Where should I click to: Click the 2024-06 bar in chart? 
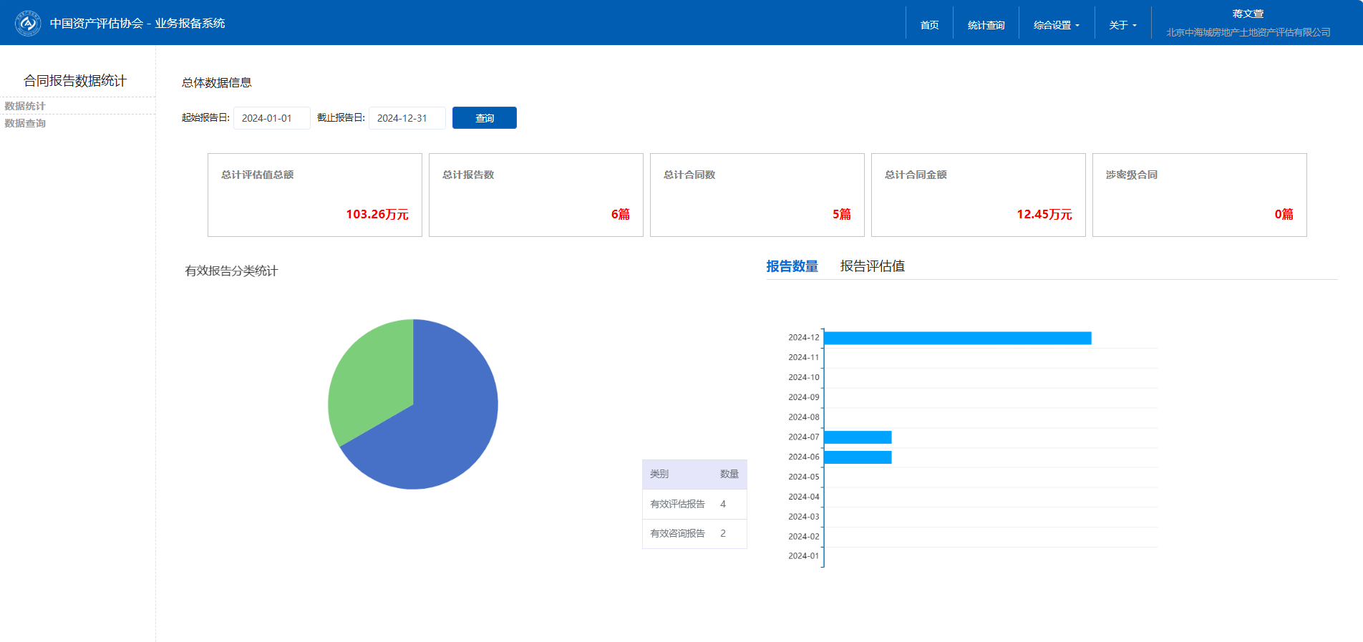[858, 457]
